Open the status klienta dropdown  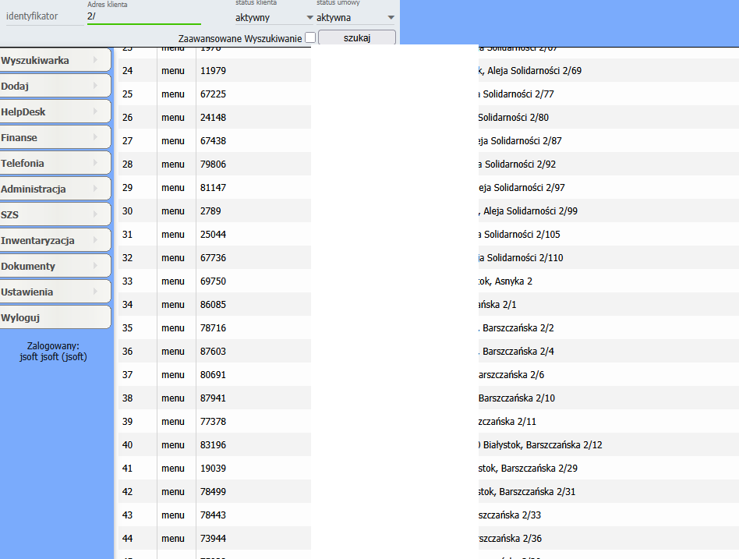(274, 17)
